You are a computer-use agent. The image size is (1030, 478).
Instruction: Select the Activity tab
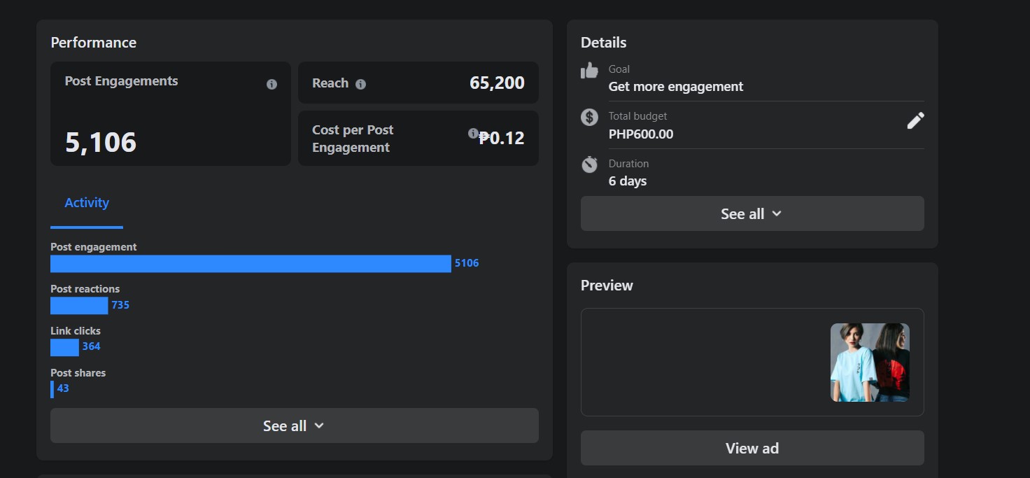(x=87, y=203)
